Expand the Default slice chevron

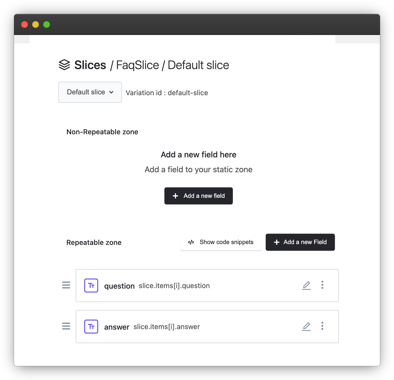(x=112, y=92)
